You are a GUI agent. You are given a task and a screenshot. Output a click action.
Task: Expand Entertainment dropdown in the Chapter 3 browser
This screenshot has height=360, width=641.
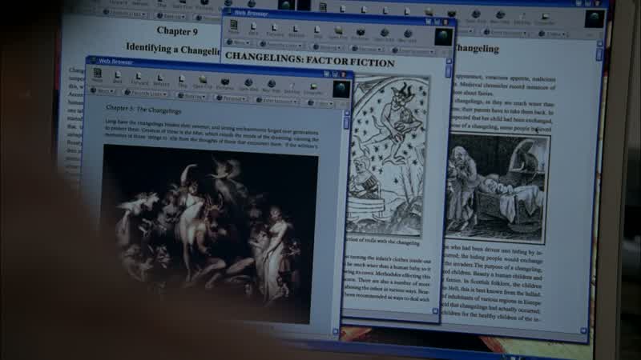point(276,101)
